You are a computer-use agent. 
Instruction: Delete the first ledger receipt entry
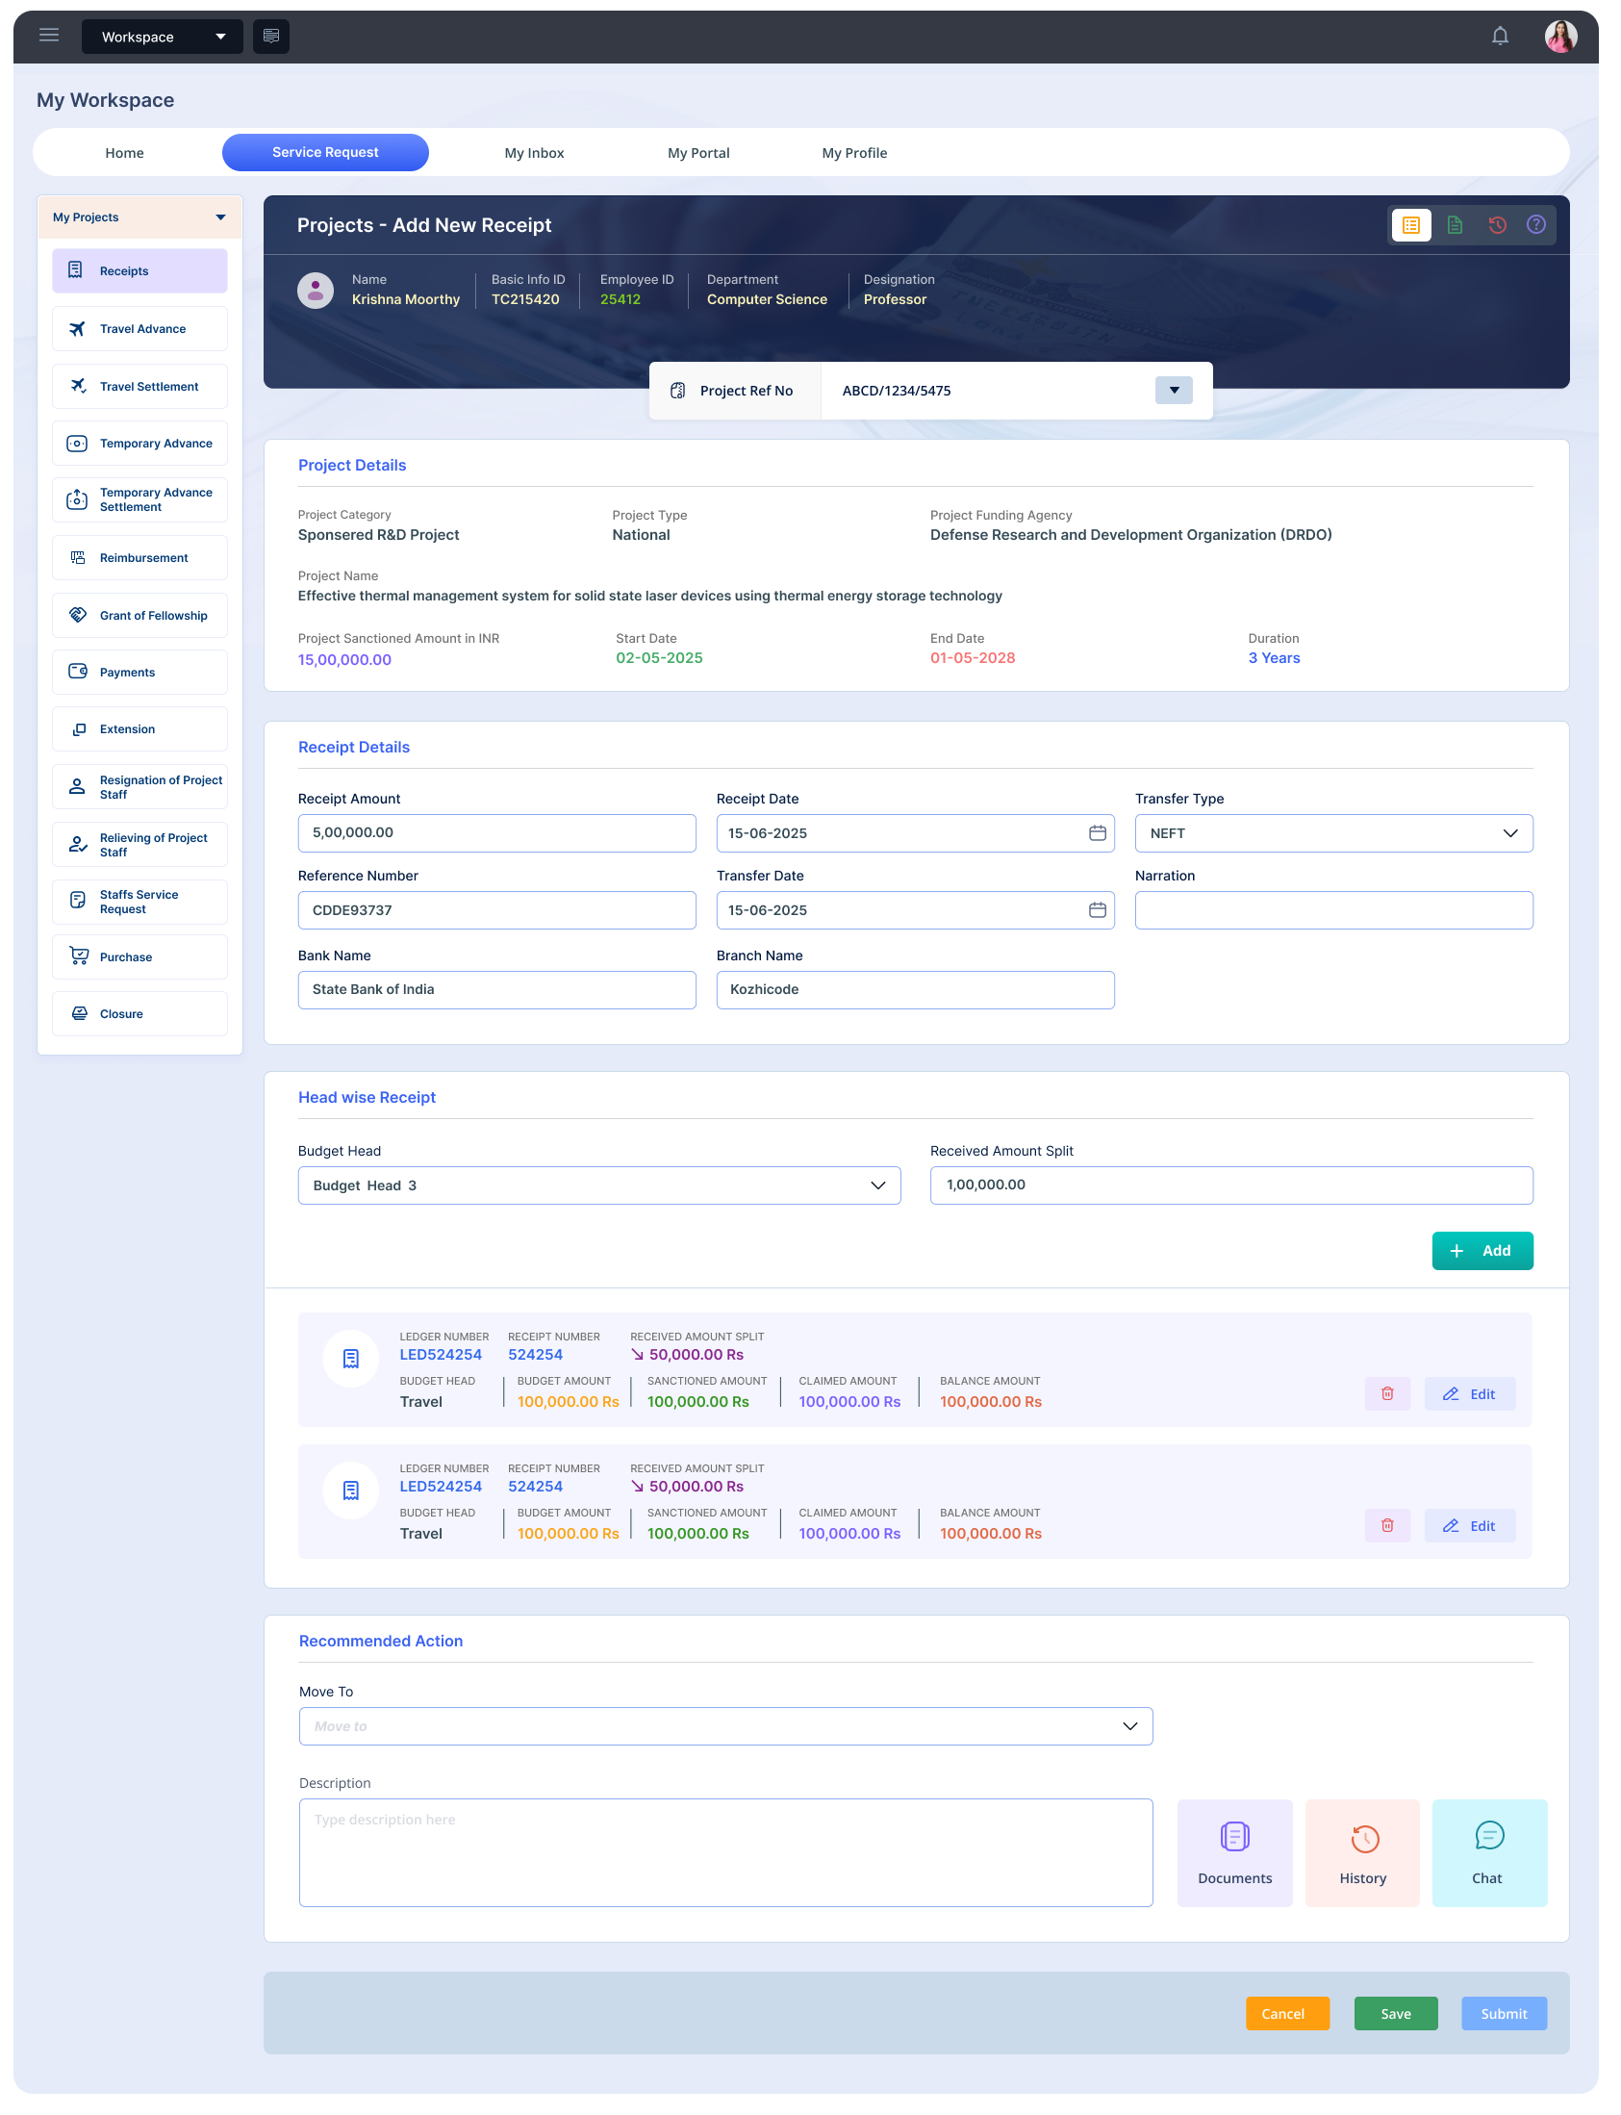click(1386, 1393)
